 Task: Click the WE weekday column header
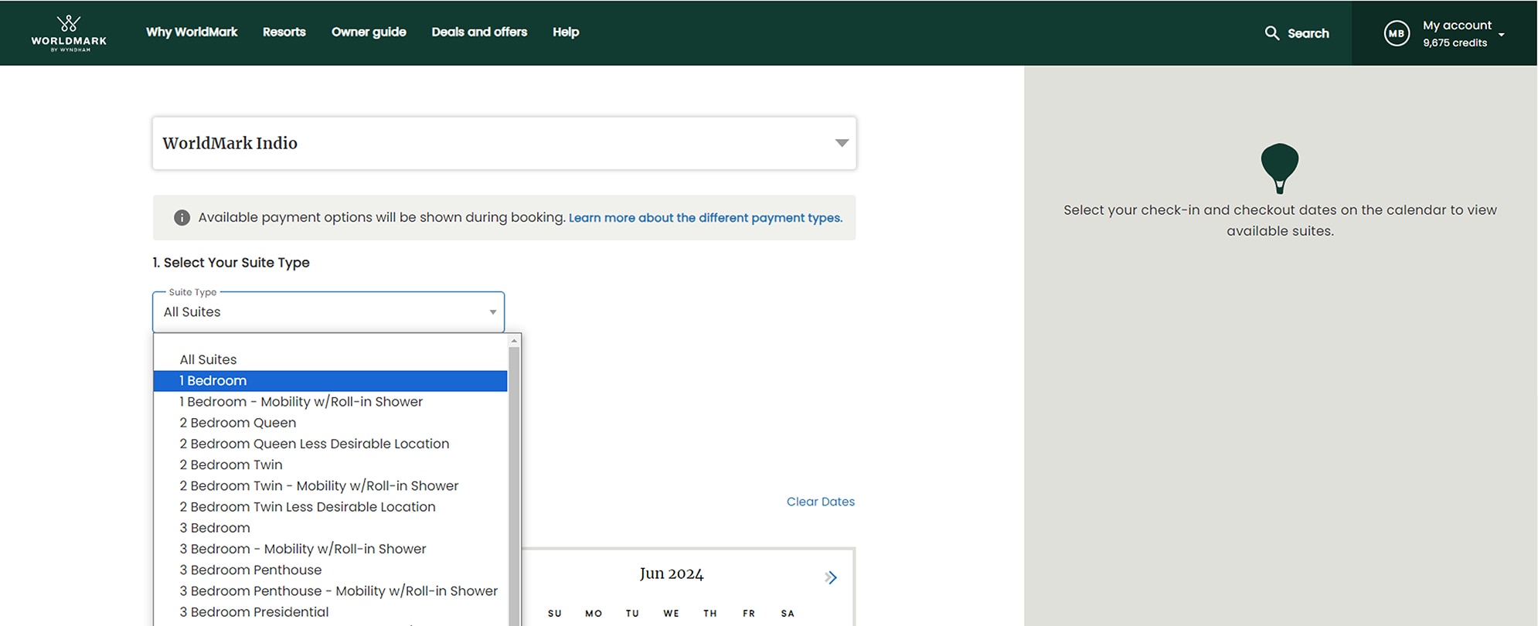(x=671, y=614)
